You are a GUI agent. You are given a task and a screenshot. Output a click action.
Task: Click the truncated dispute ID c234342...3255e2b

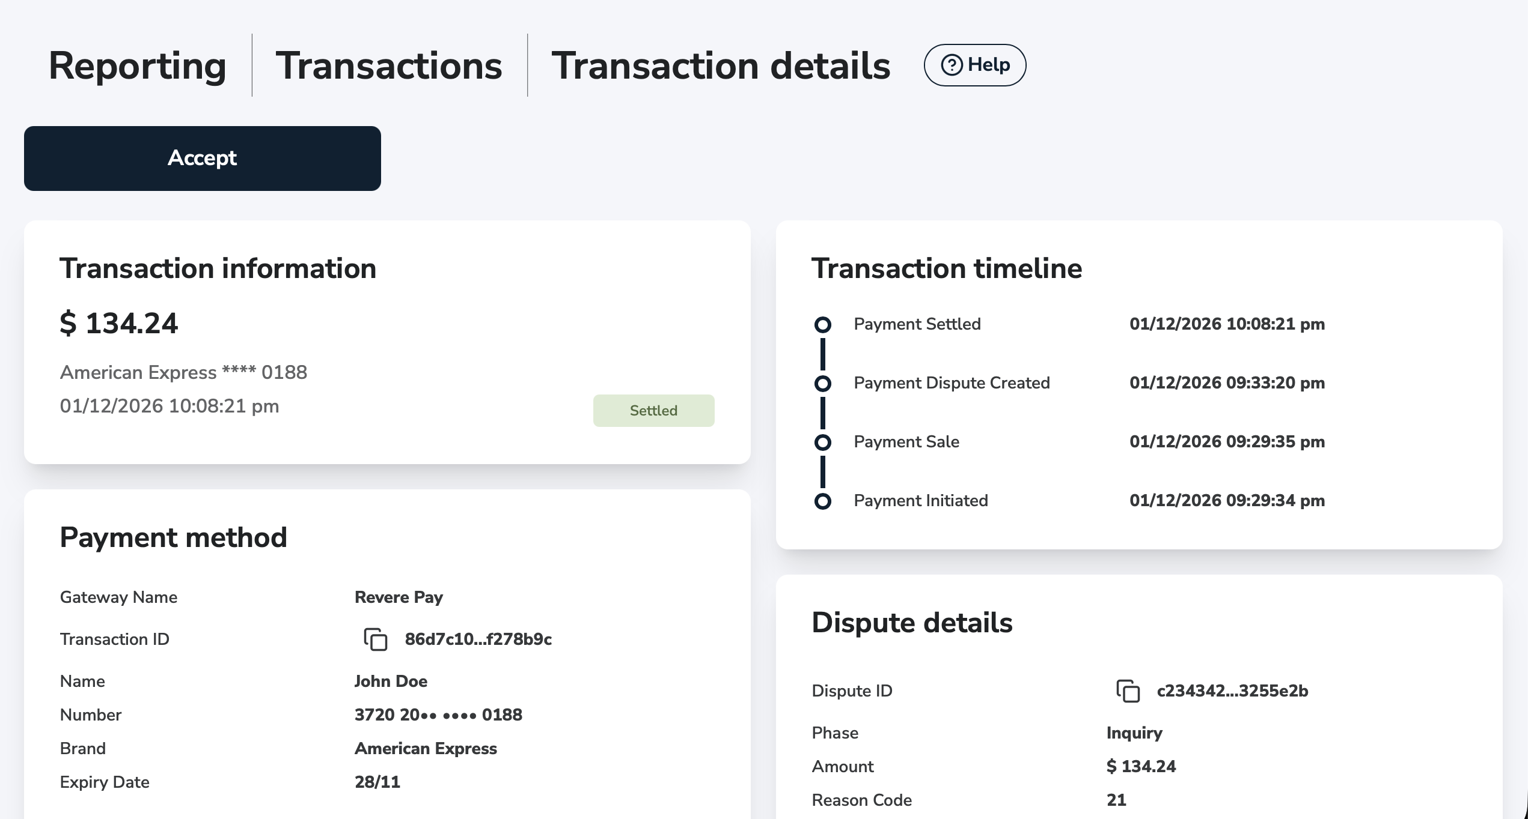1232,691
